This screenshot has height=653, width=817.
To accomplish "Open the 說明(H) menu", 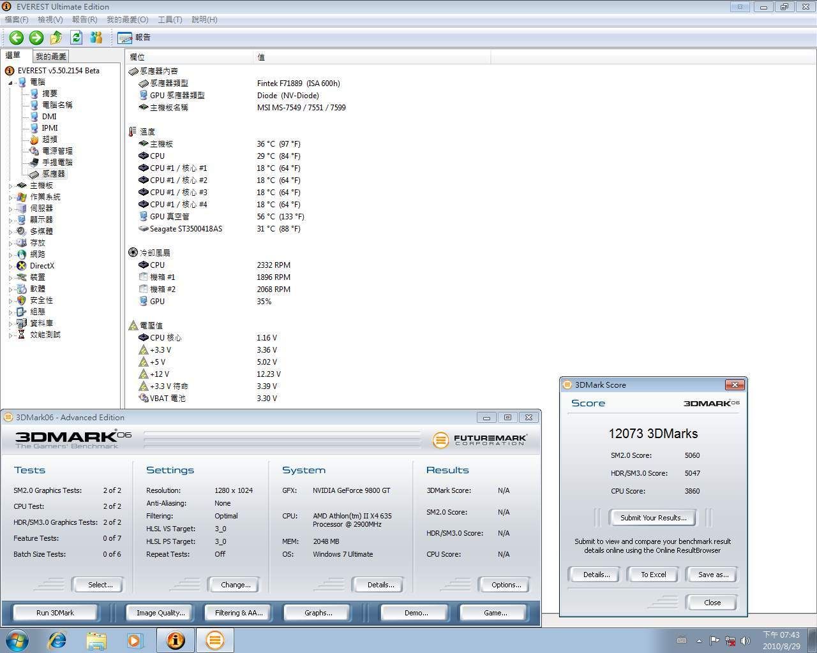I will (x=204, y=20).
